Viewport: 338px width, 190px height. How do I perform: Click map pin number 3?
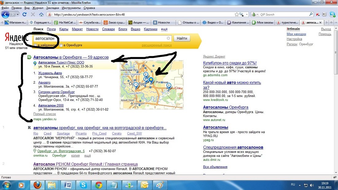click(x=168, y=86)
